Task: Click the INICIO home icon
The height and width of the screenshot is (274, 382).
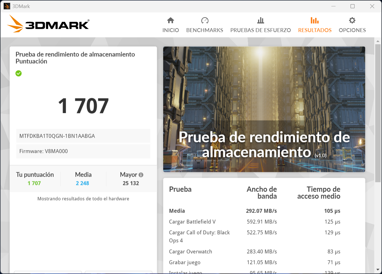Action: coord(171,20)
